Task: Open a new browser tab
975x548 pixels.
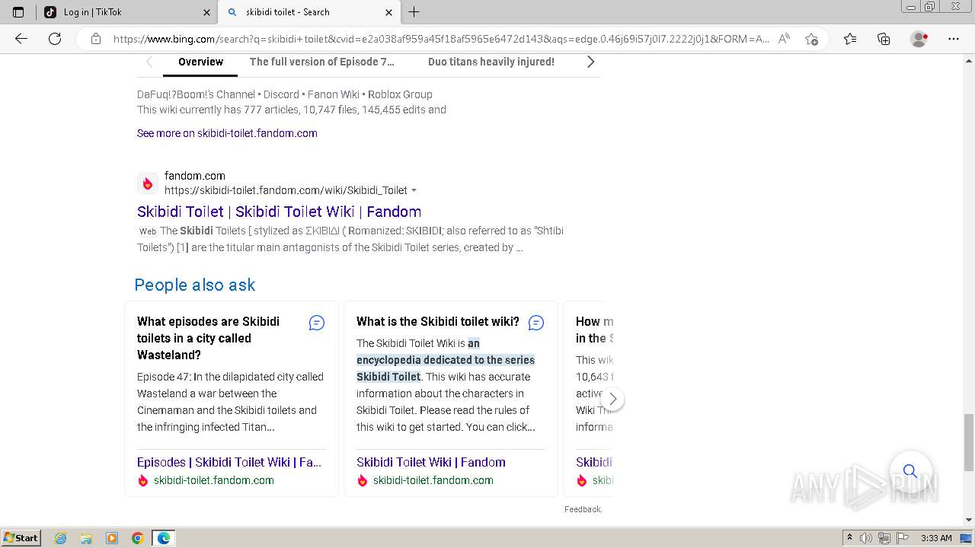Action: (x=414, y=12)
